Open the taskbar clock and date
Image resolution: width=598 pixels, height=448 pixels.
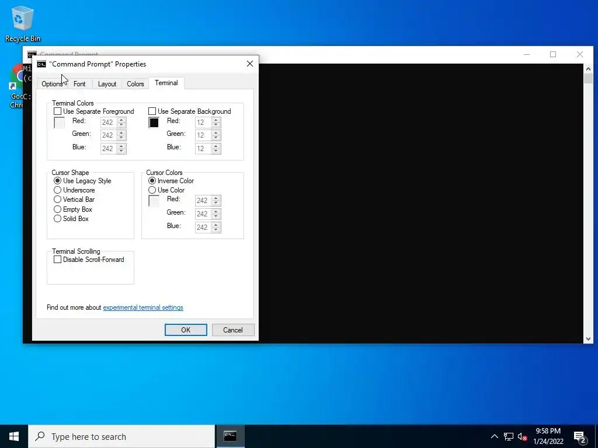tap(548, 436)
